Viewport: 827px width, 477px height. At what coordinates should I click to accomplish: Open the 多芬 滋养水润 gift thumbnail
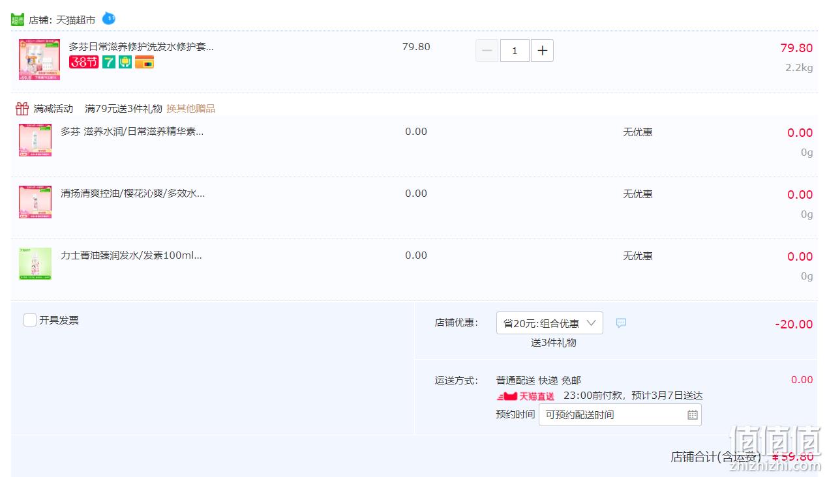pos(35,140)
